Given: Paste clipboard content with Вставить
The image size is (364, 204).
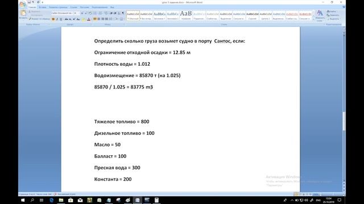Looking at the screenshot, I should pos(23,14).
